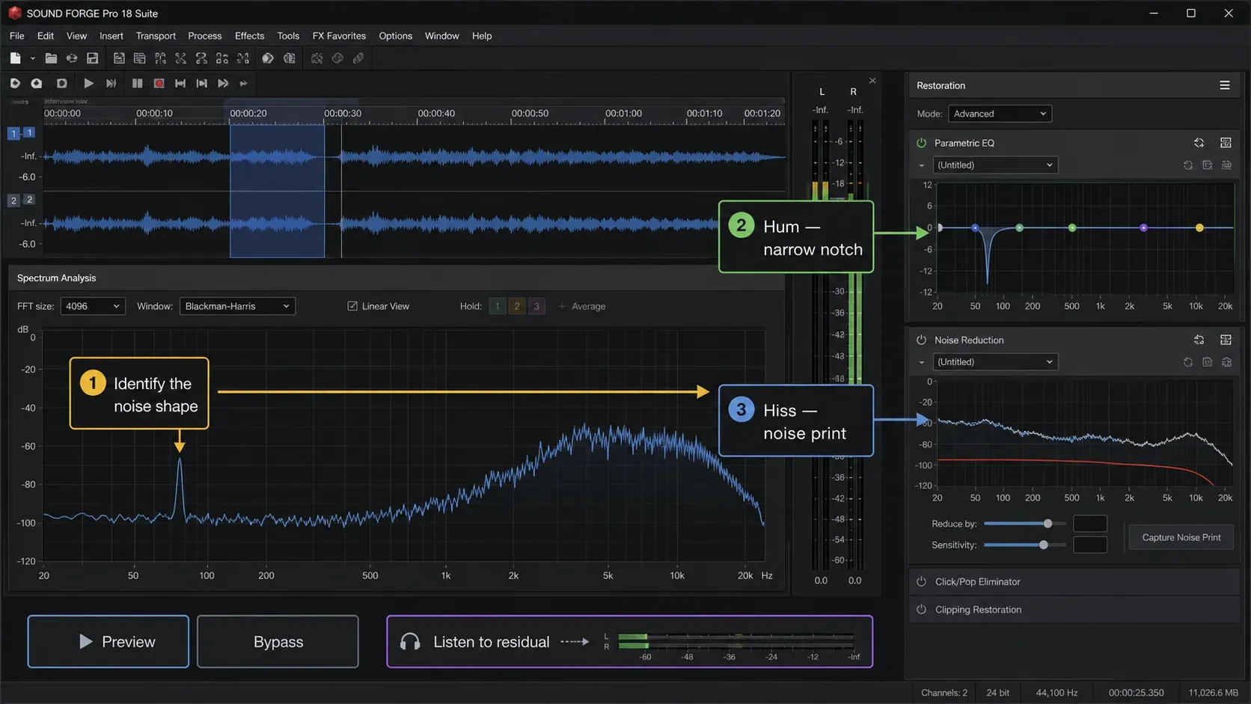Open the Transport menu
1251x704 pixels.
(156, 36)
